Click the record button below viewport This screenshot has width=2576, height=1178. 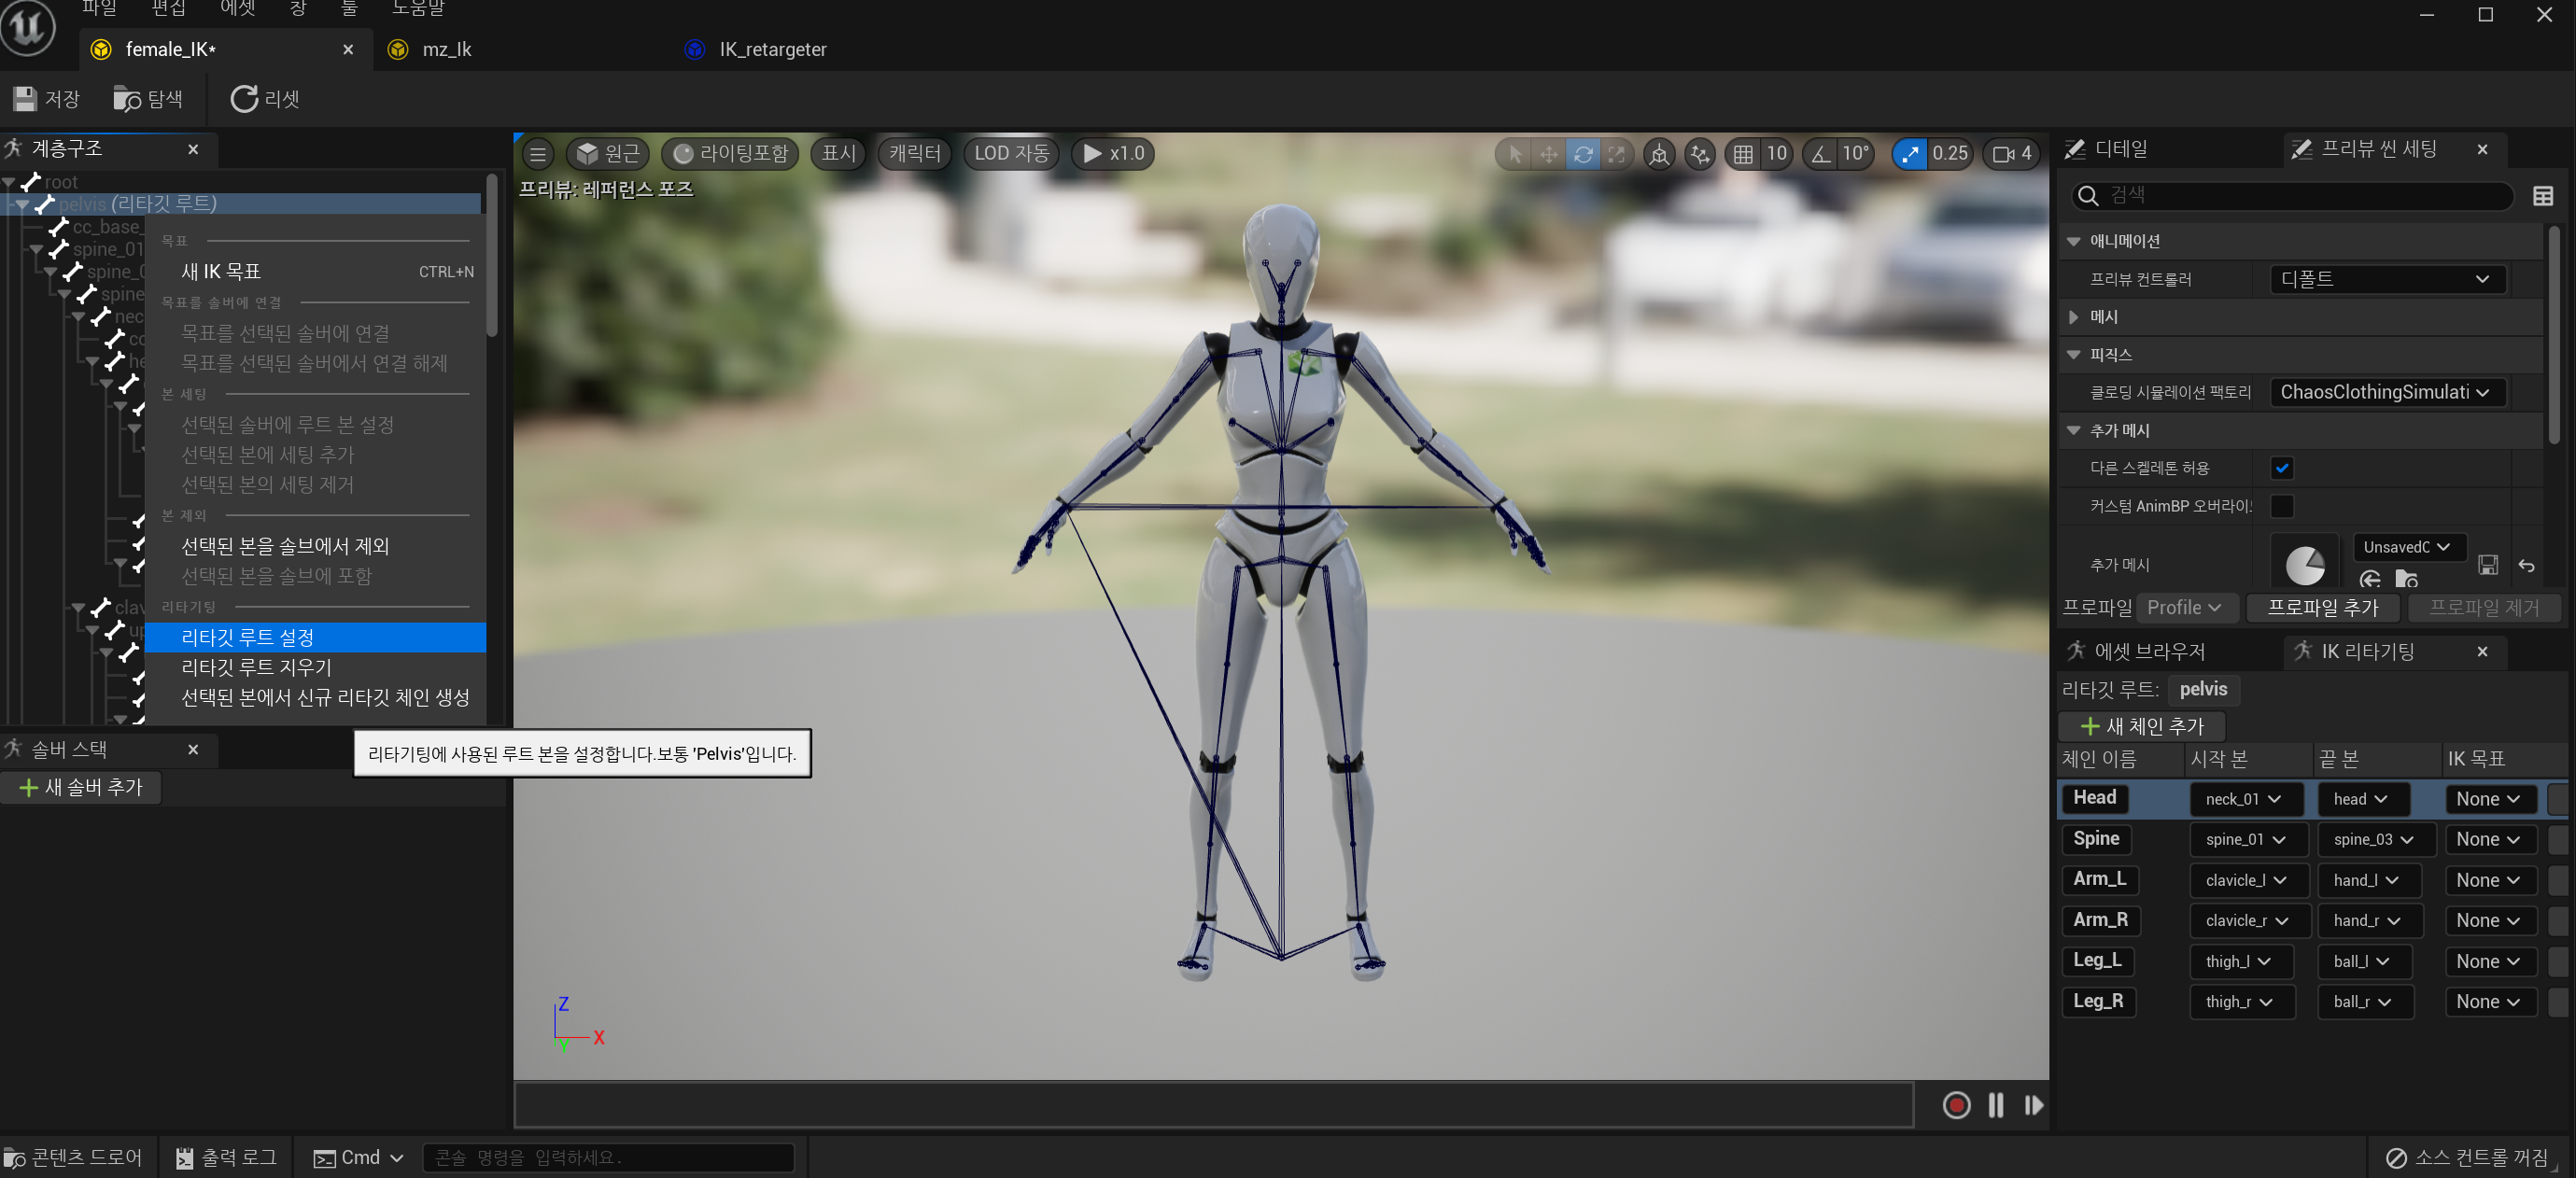click(1955, 1105)
